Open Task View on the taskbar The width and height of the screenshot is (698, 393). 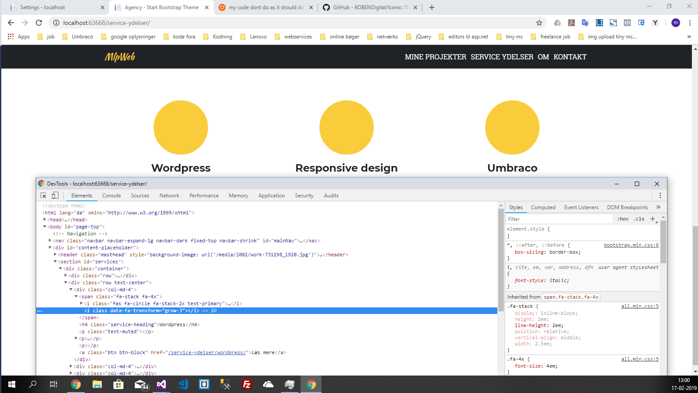(54, 384)
